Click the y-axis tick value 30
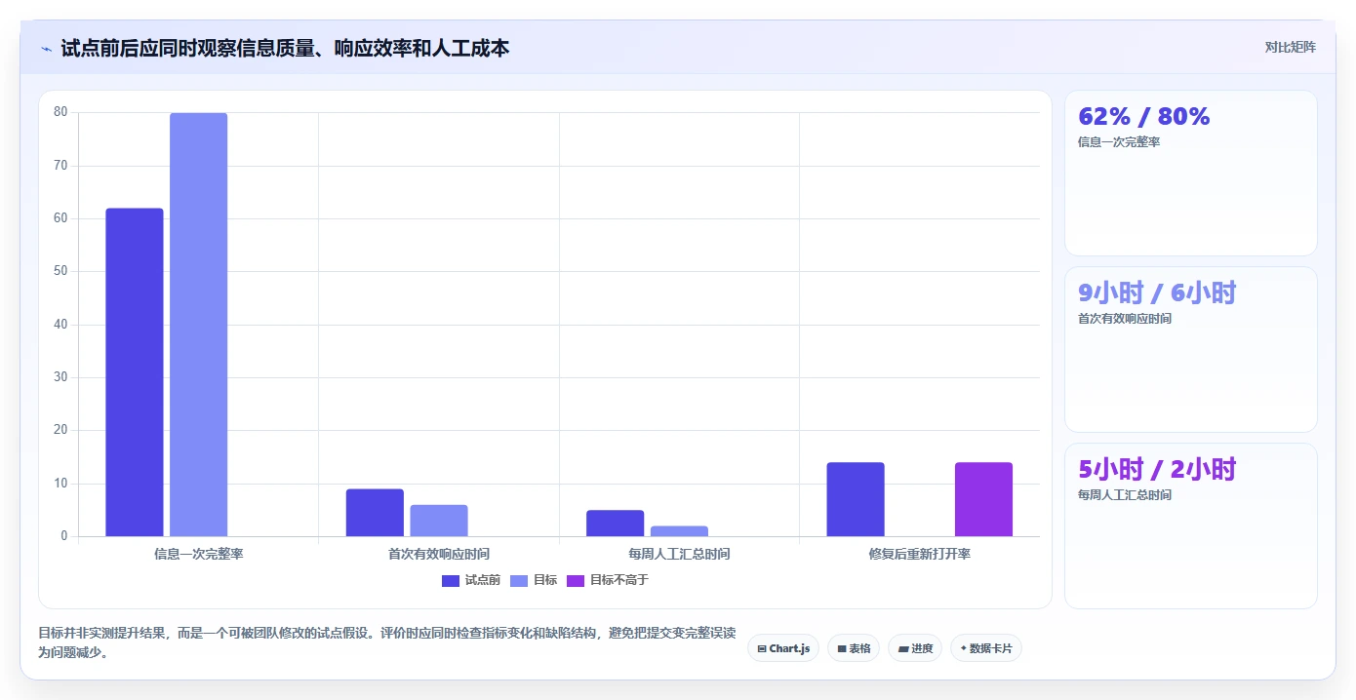 pos(60,377)
